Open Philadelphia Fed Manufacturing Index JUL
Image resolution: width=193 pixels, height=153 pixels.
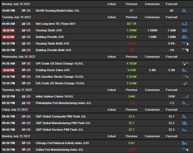(64, 103)
